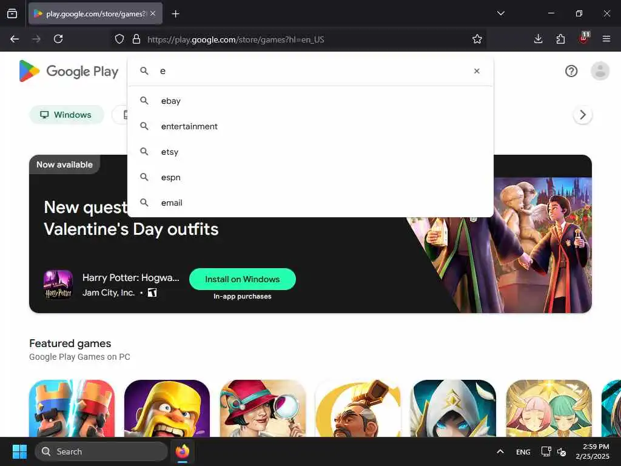Image resolution: width=621 pixels, height=466 pixels.
Task: Open the list all tabs dropdown
Action: 500,13
